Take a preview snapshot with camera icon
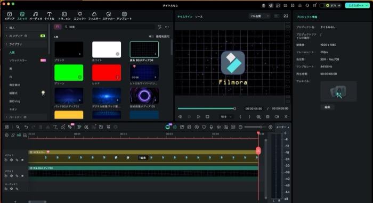 click(267, 117)
